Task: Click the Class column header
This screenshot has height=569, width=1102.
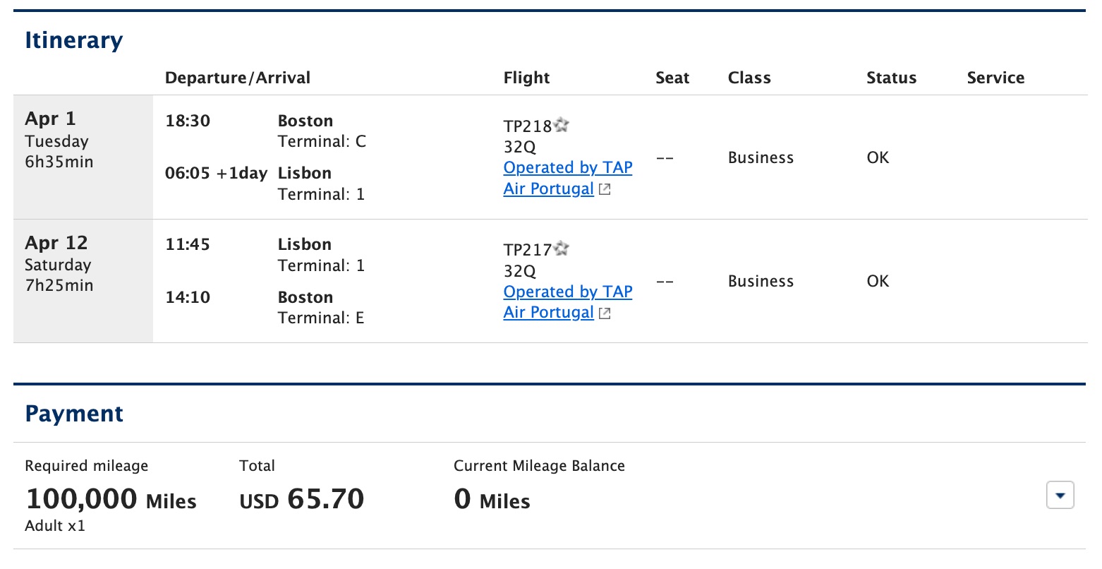Action: [x=749, y=78]
